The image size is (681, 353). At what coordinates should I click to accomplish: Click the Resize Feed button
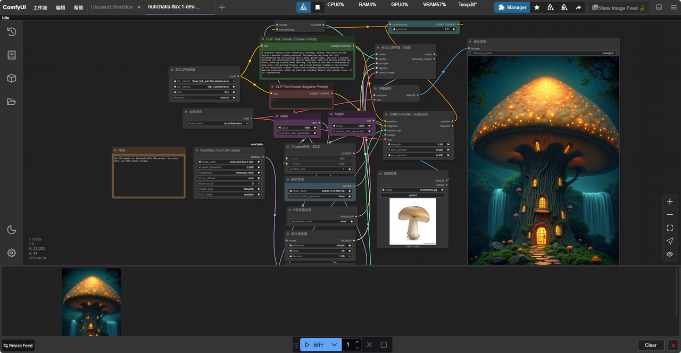point(18,346)
